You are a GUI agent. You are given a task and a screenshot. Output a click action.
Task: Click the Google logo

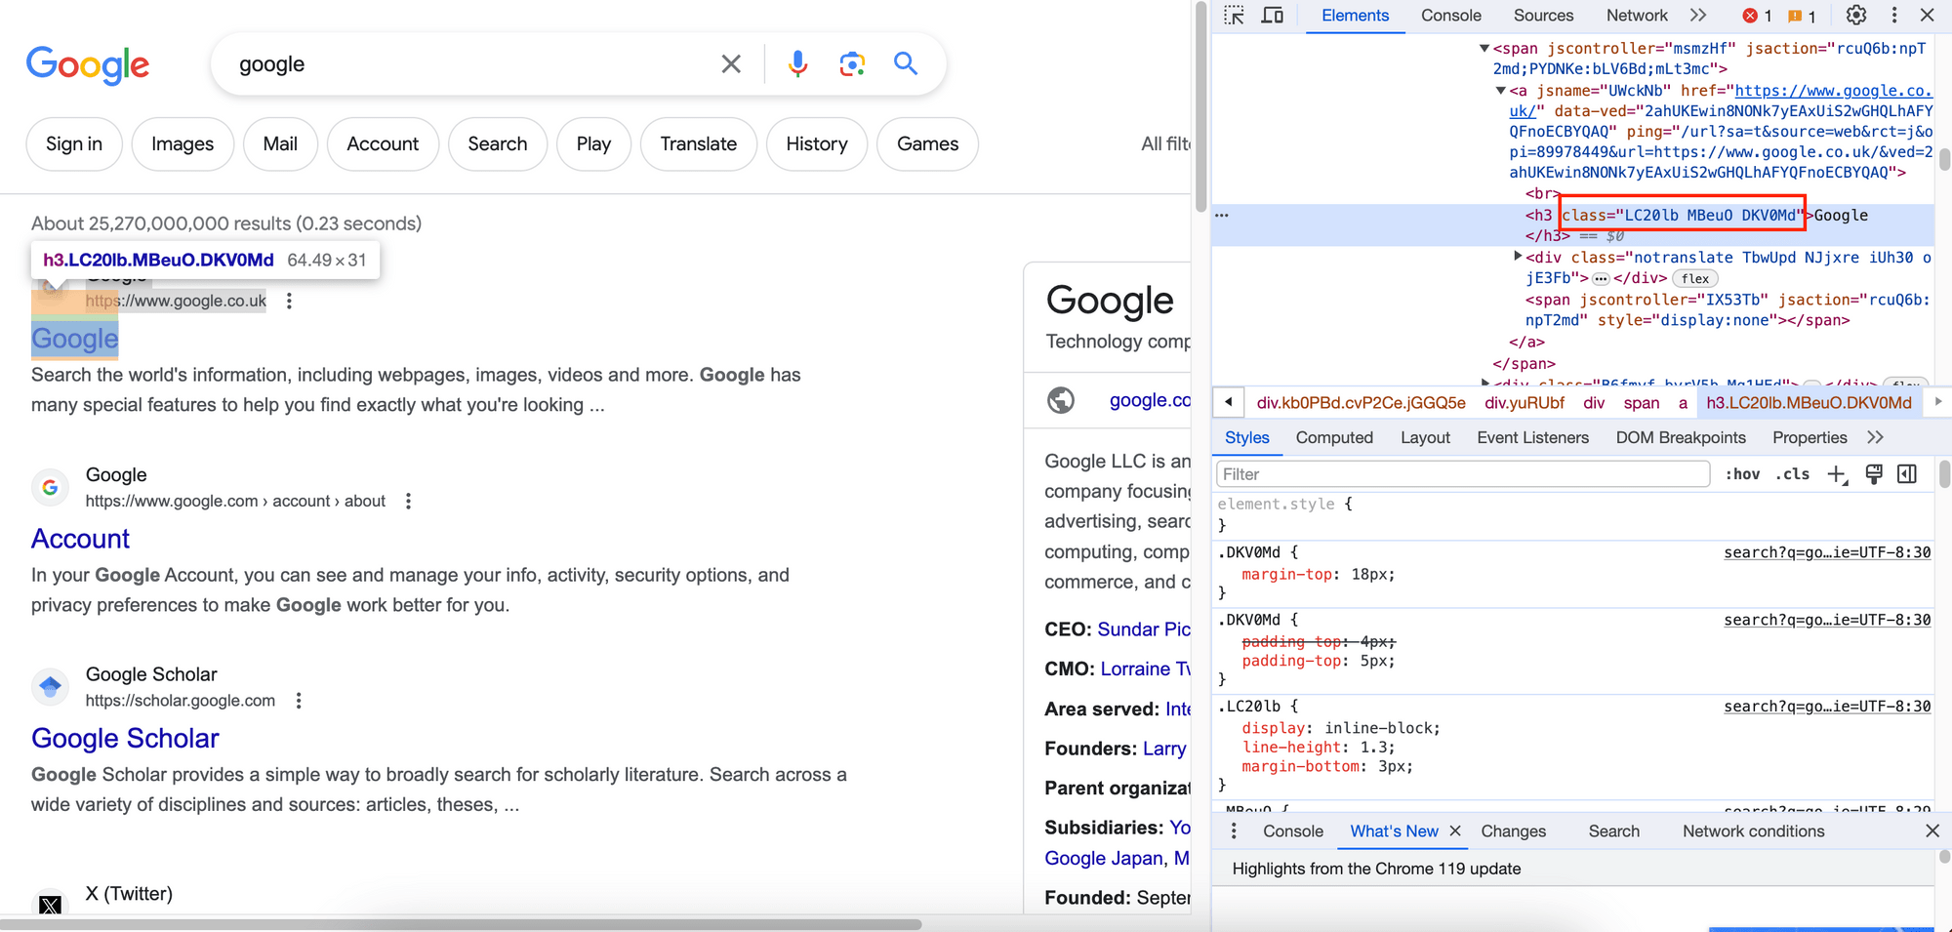[x=88, y=64]
